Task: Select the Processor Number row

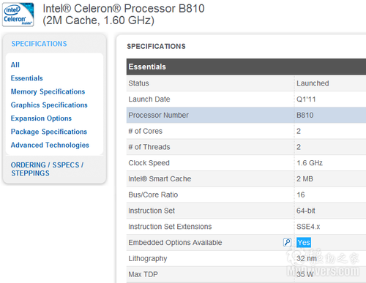Action: pyautogui.click(x=246, y=115)
